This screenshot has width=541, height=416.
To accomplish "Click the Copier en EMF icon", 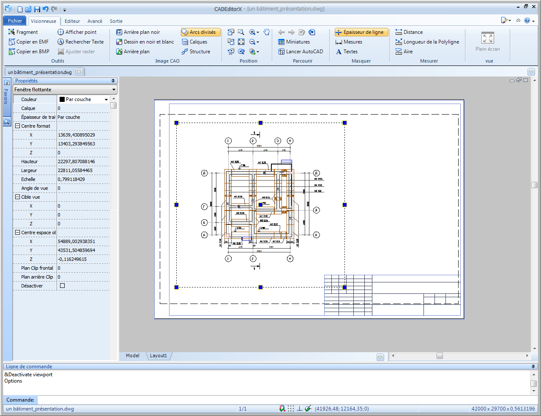I will click(12, 42).
